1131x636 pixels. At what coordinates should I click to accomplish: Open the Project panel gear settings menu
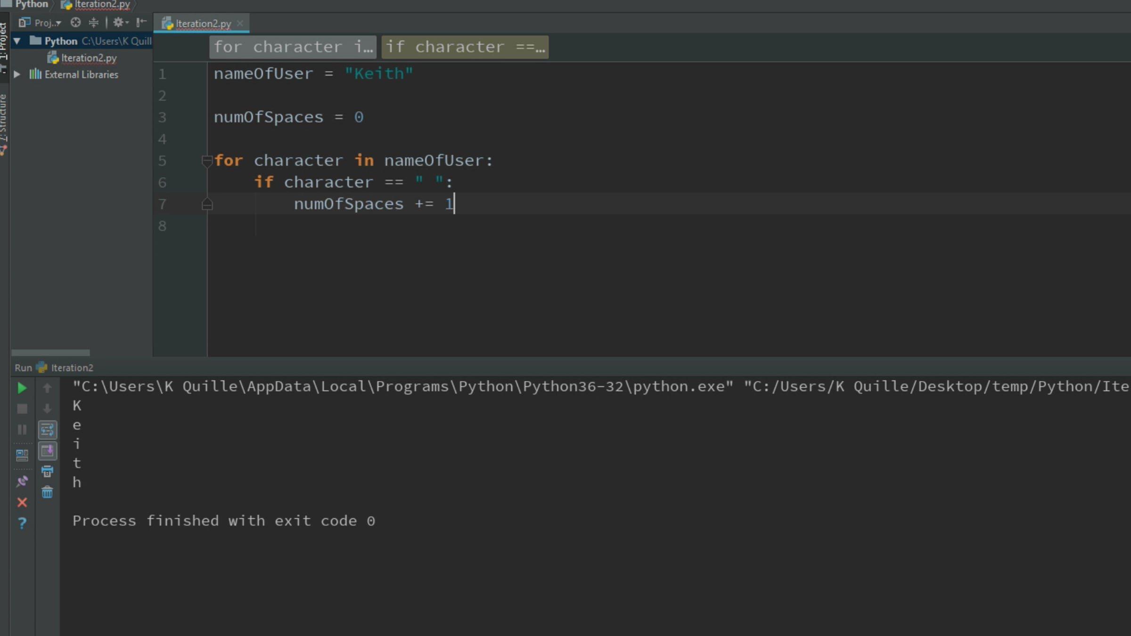[120, 22]
